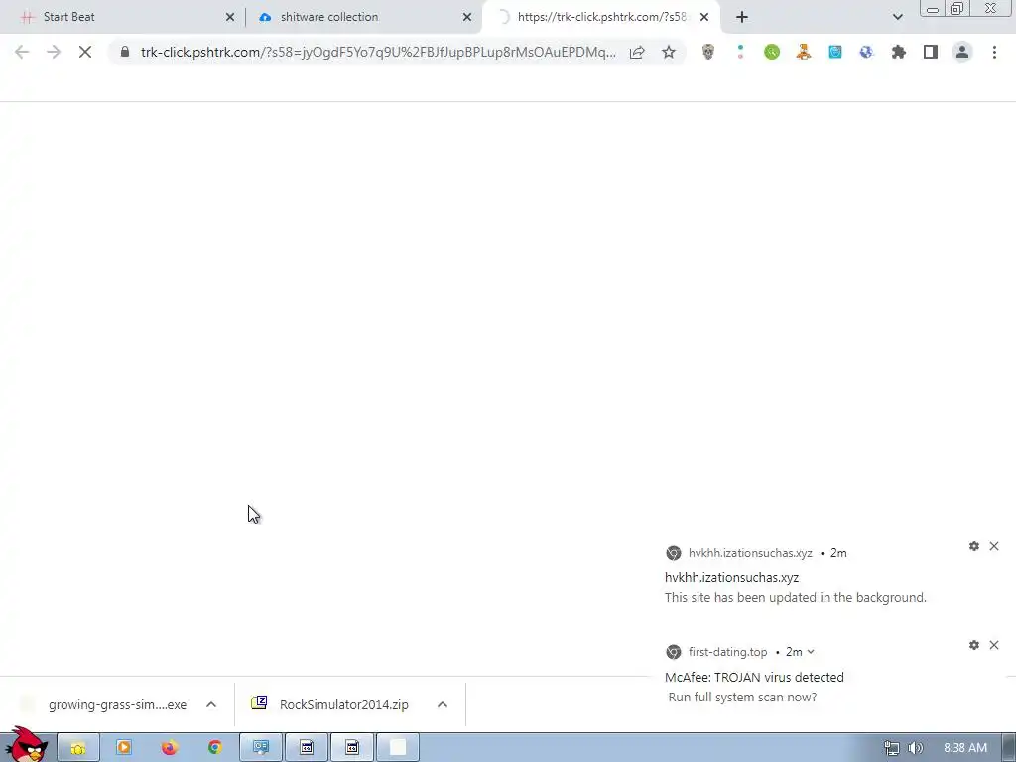Expand options for RockSimulator2014.zip download
The image size is (1016, 762).
[443, 704]
